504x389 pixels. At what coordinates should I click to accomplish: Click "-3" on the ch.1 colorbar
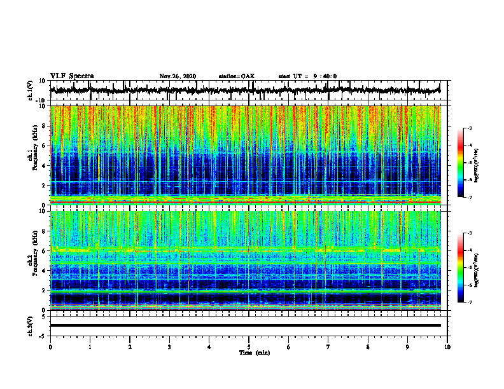pos(470,128)
